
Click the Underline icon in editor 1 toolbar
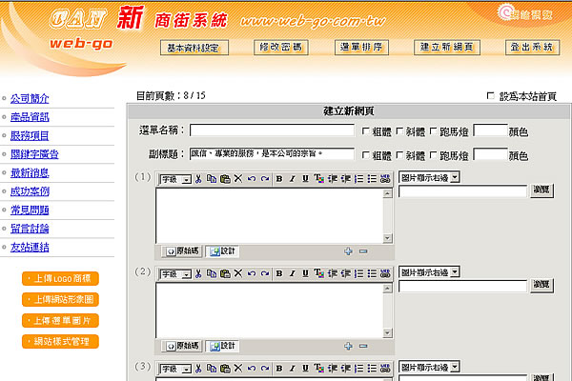pyautogui.click(x=305, y=178)
